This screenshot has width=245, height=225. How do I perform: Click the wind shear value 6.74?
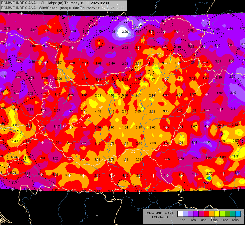(14, 157)
